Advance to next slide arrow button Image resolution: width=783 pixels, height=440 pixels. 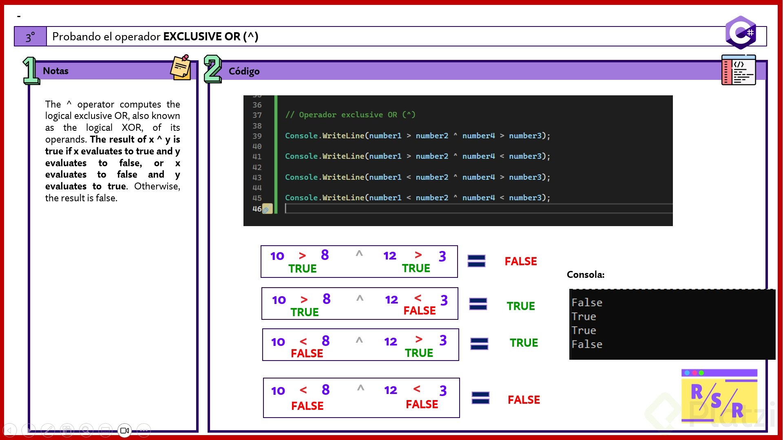(29, 430)
